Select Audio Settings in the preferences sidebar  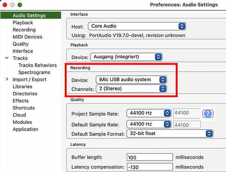(31, 16)
